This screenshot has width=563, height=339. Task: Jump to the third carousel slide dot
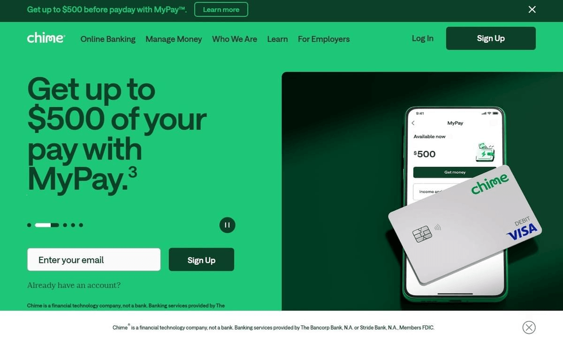pos(65,225)
